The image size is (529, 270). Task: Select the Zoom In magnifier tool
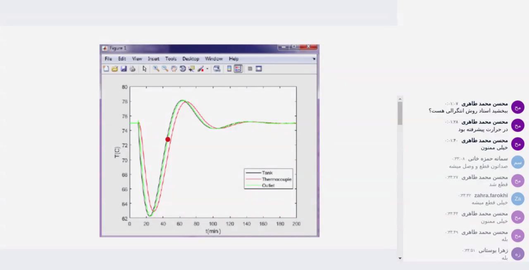[x=156, y=69]
